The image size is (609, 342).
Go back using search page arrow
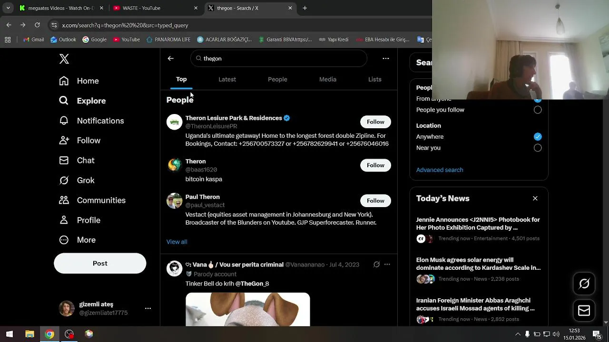click(170, 58)
